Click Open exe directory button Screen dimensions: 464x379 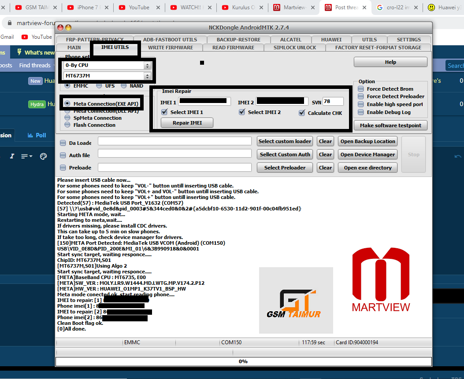coord(368,168)
